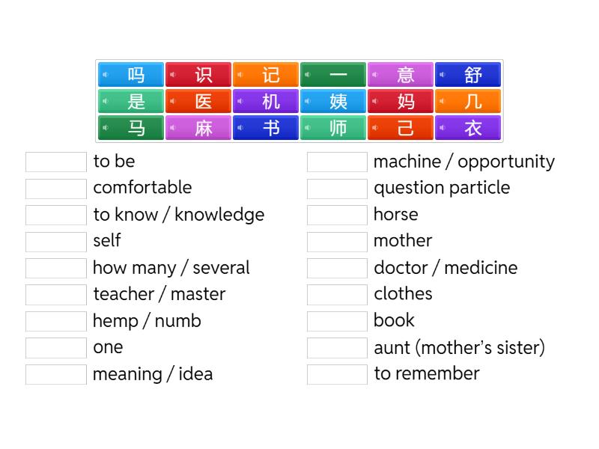This screenshot has height=449, width=599.
Task: Click the blank box next to "one"
Action: coord(56,347)
